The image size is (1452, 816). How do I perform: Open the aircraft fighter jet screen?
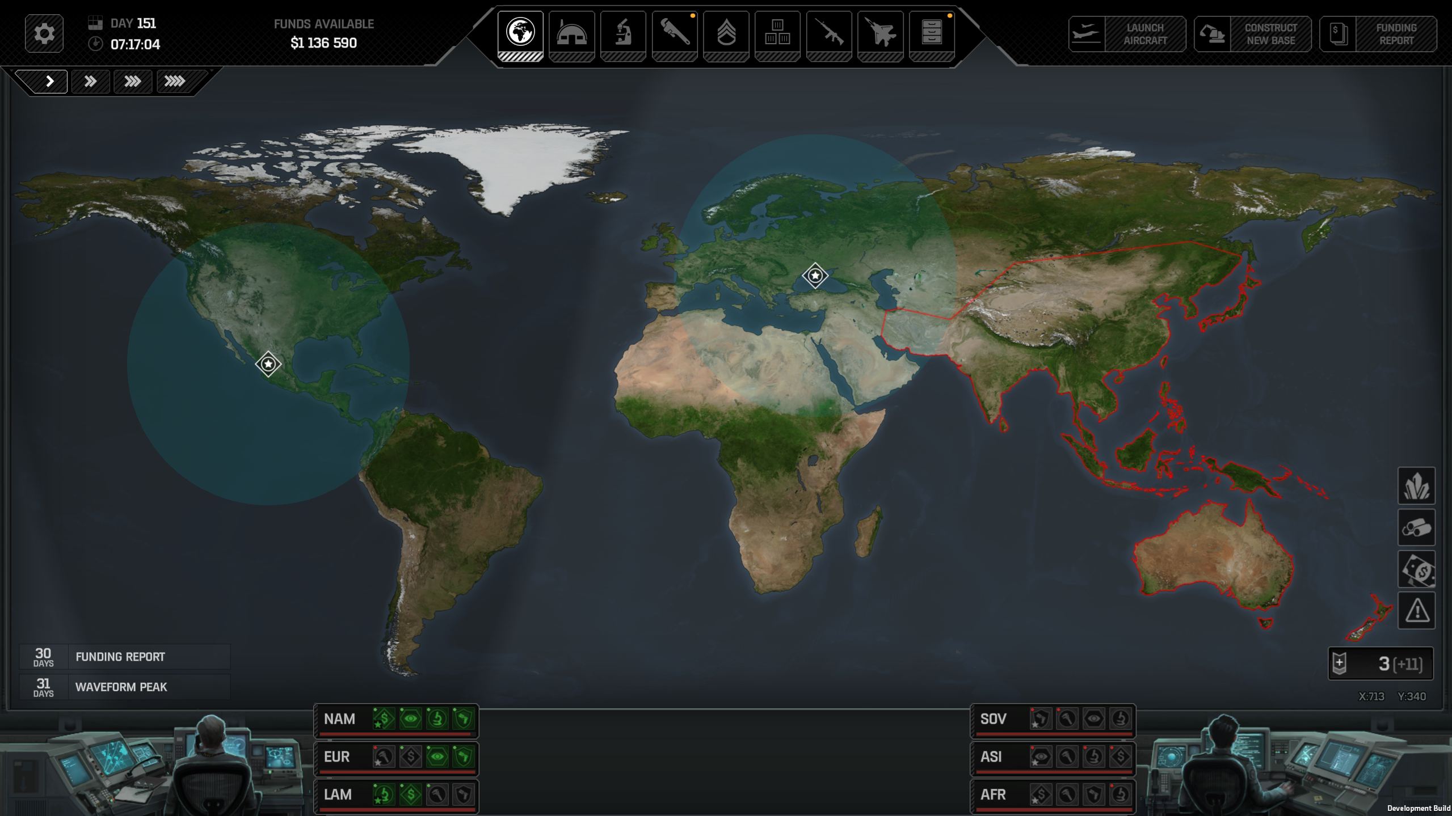pos(881,33)
